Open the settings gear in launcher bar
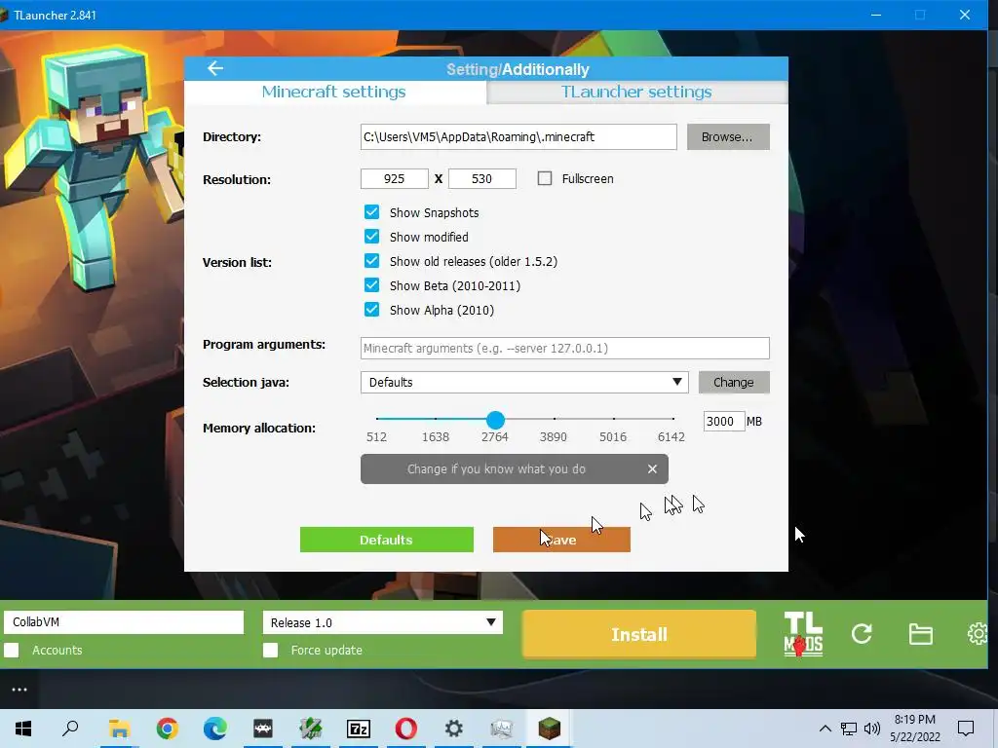 click(978, 633)
